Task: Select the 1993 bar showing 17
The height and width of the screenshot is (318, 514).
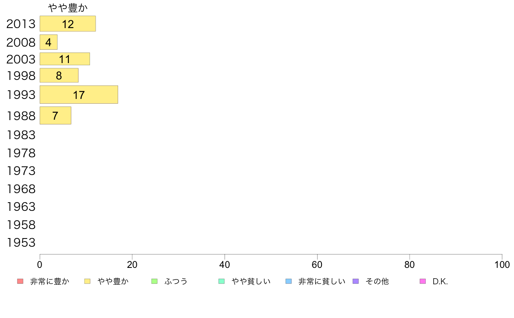Action: 79,95
